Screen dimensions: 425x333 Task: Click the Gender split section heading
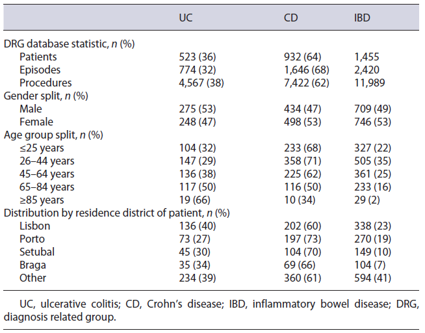pyautogui.click(x=45, y=96)
